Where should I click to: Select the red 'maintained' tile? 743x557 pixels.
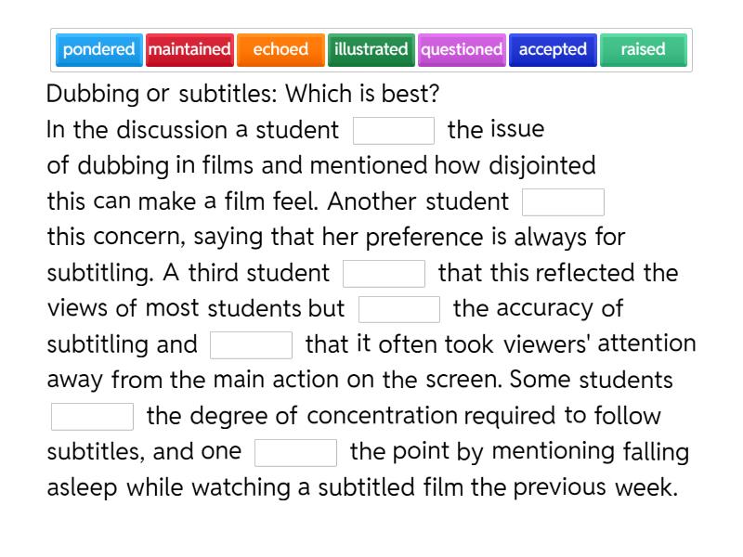[x=189, y=50]
